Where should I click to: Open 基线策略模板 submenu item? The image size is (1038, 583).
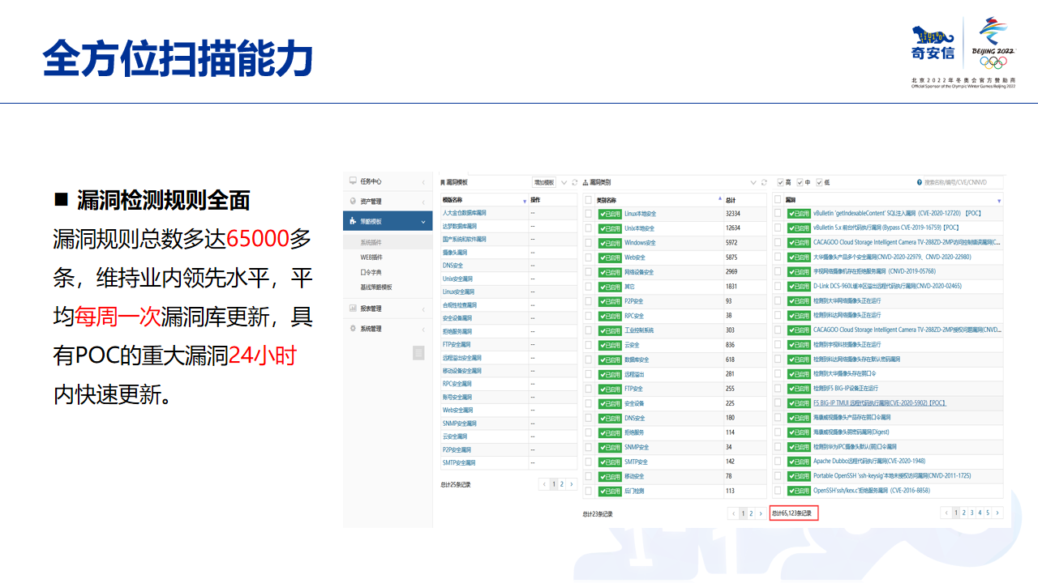click(x=376, y=287)
